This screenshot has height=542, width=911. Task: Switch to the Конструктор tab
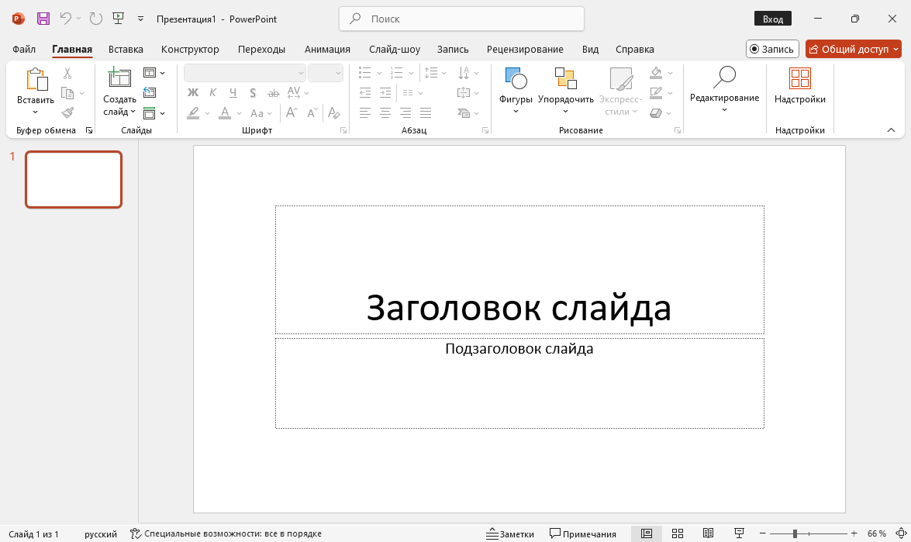point(190,50)
